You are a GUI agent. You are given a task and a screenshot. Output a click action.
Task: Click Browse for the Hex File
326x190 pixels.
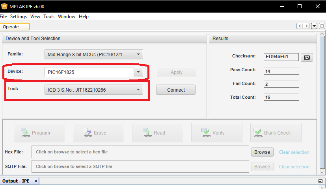point(262,152)
